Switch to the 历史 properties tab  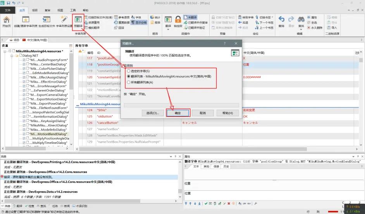click(226, 166)
